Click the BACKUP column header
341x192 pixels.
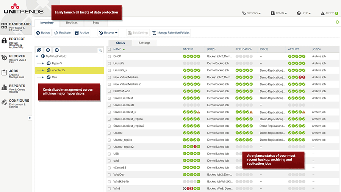(188, 49)
